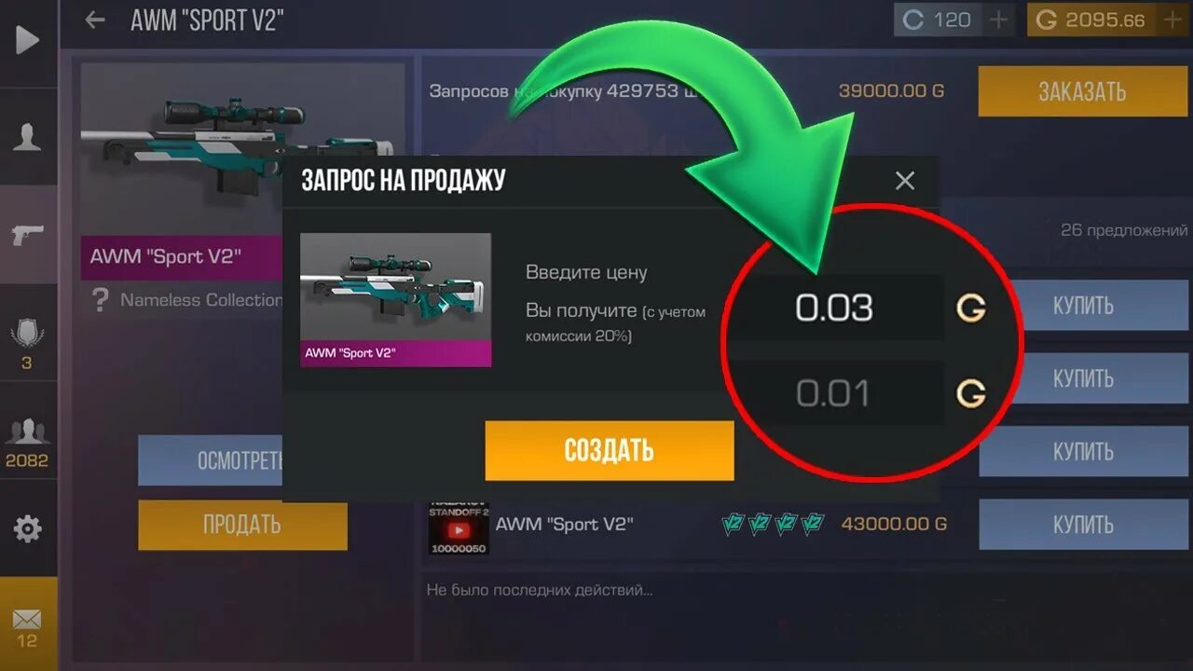The width and height of the screenshot is (1193, 671).
Task: Click the first КУПИТЬ button in the offer list
Action: pos(1083,306)
